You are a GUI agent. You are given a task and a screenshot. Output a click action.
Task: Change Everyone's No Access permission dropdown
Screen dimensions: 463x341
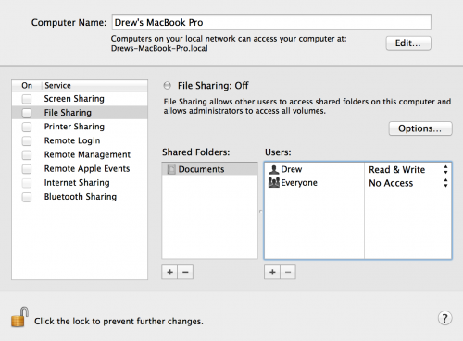(408, 183)
